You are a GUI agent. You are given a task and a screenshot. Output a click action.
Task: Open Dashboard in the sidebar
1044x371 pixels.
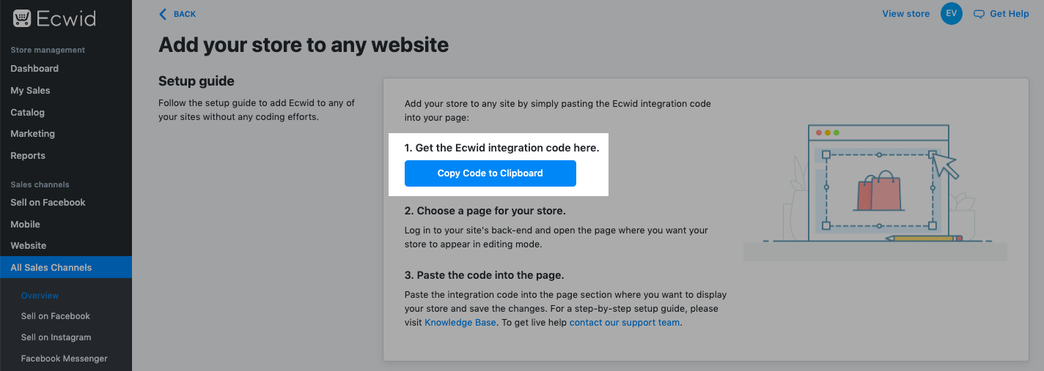click(x=34, y=68)
